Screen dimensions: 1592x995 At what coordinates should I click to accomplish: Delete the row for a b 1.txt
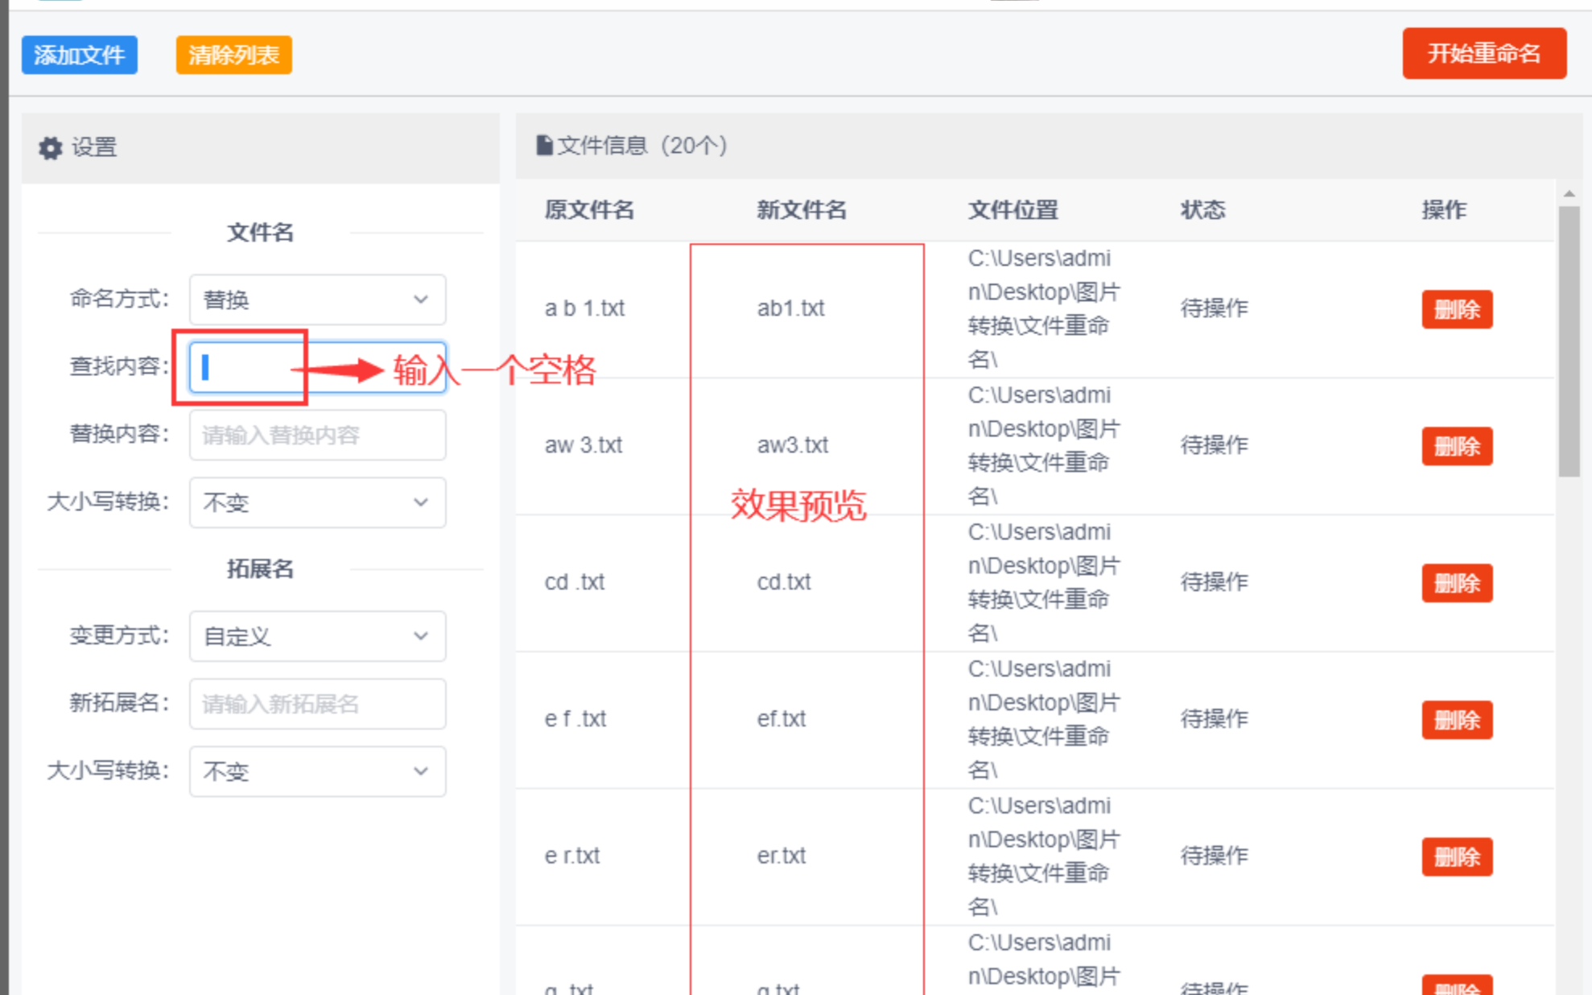[1457, 309]
